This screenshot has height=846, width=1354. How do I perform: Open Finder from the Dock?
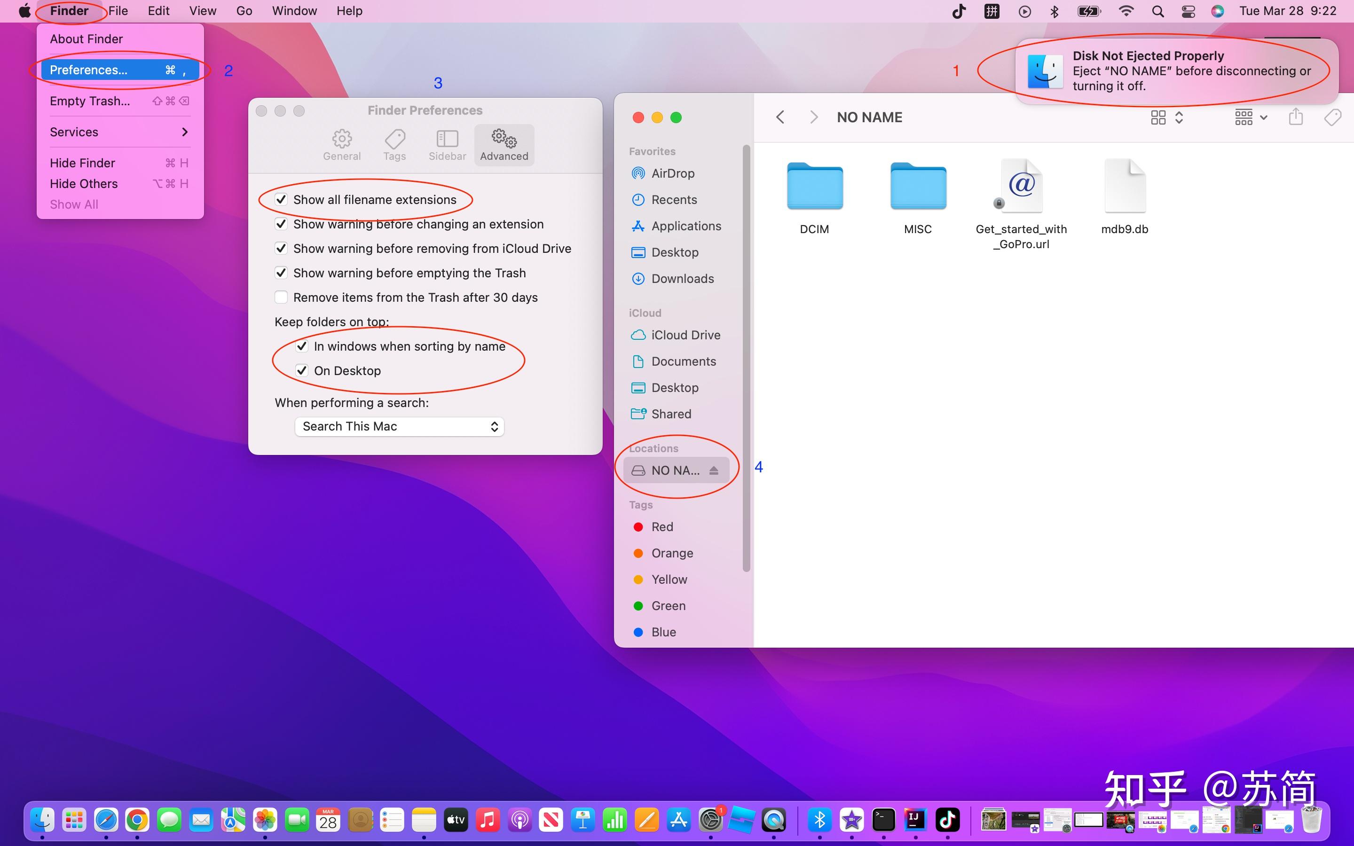pos(42,820)
